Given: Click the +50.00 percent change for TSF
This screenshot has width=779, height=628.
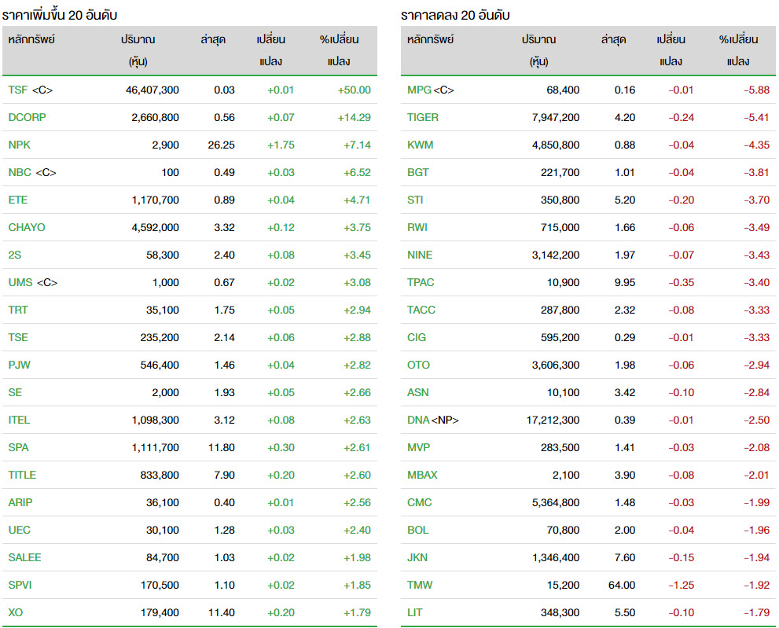Looking at the screenshot, I should (x=354, y=90).
